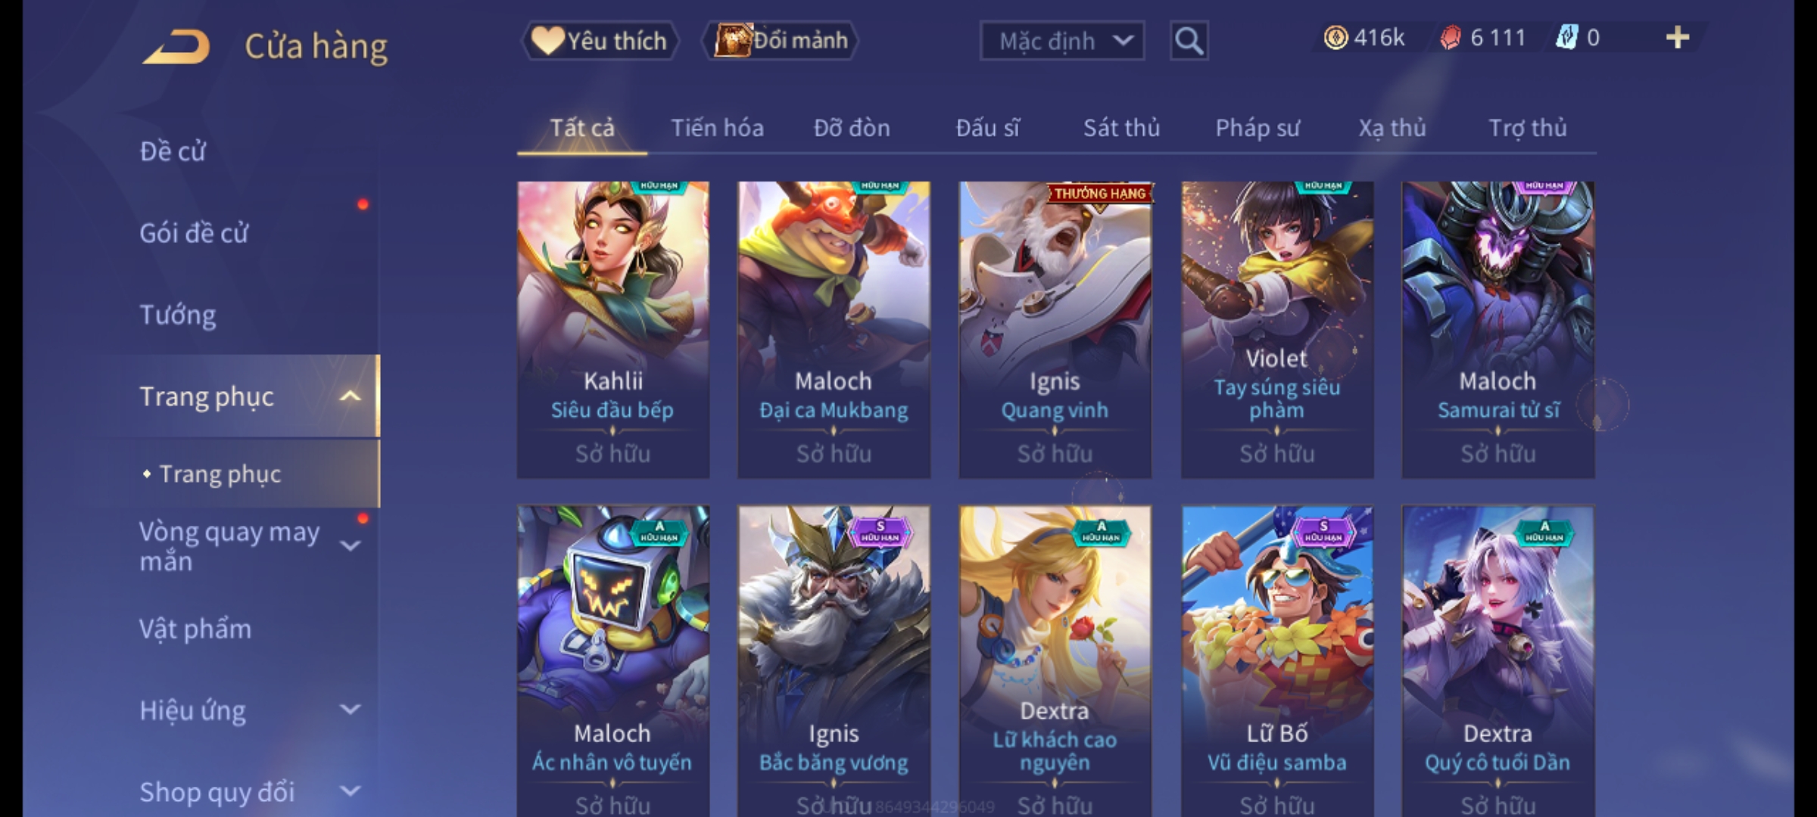The image size is (1817, 817).
Task: Expand the Vòng quay may mắn section
Action: click(x=350, y=545)
